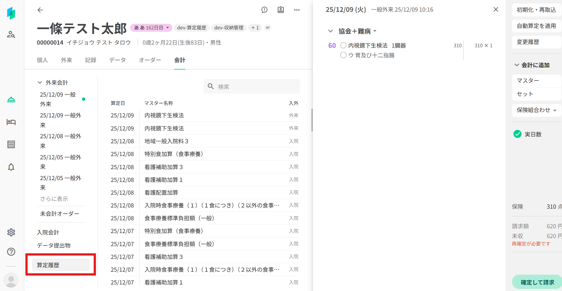Click the 自動算定を適用 button

point(536,26)
